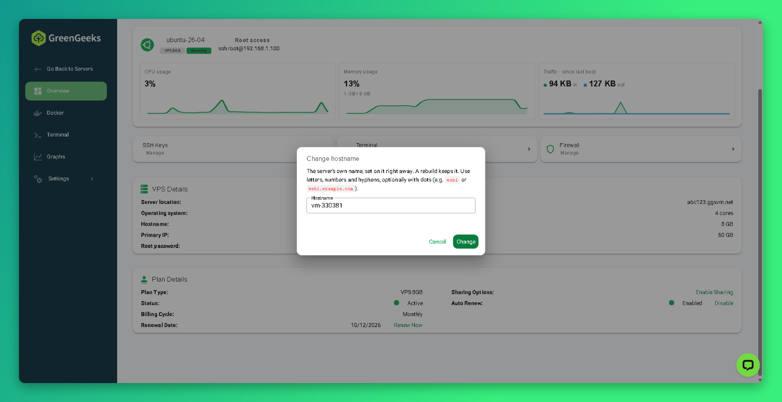Click the VPS 8GB badge under server name
Image resolution: width=782 pixels, height=402 pixels.
(172, 51)
